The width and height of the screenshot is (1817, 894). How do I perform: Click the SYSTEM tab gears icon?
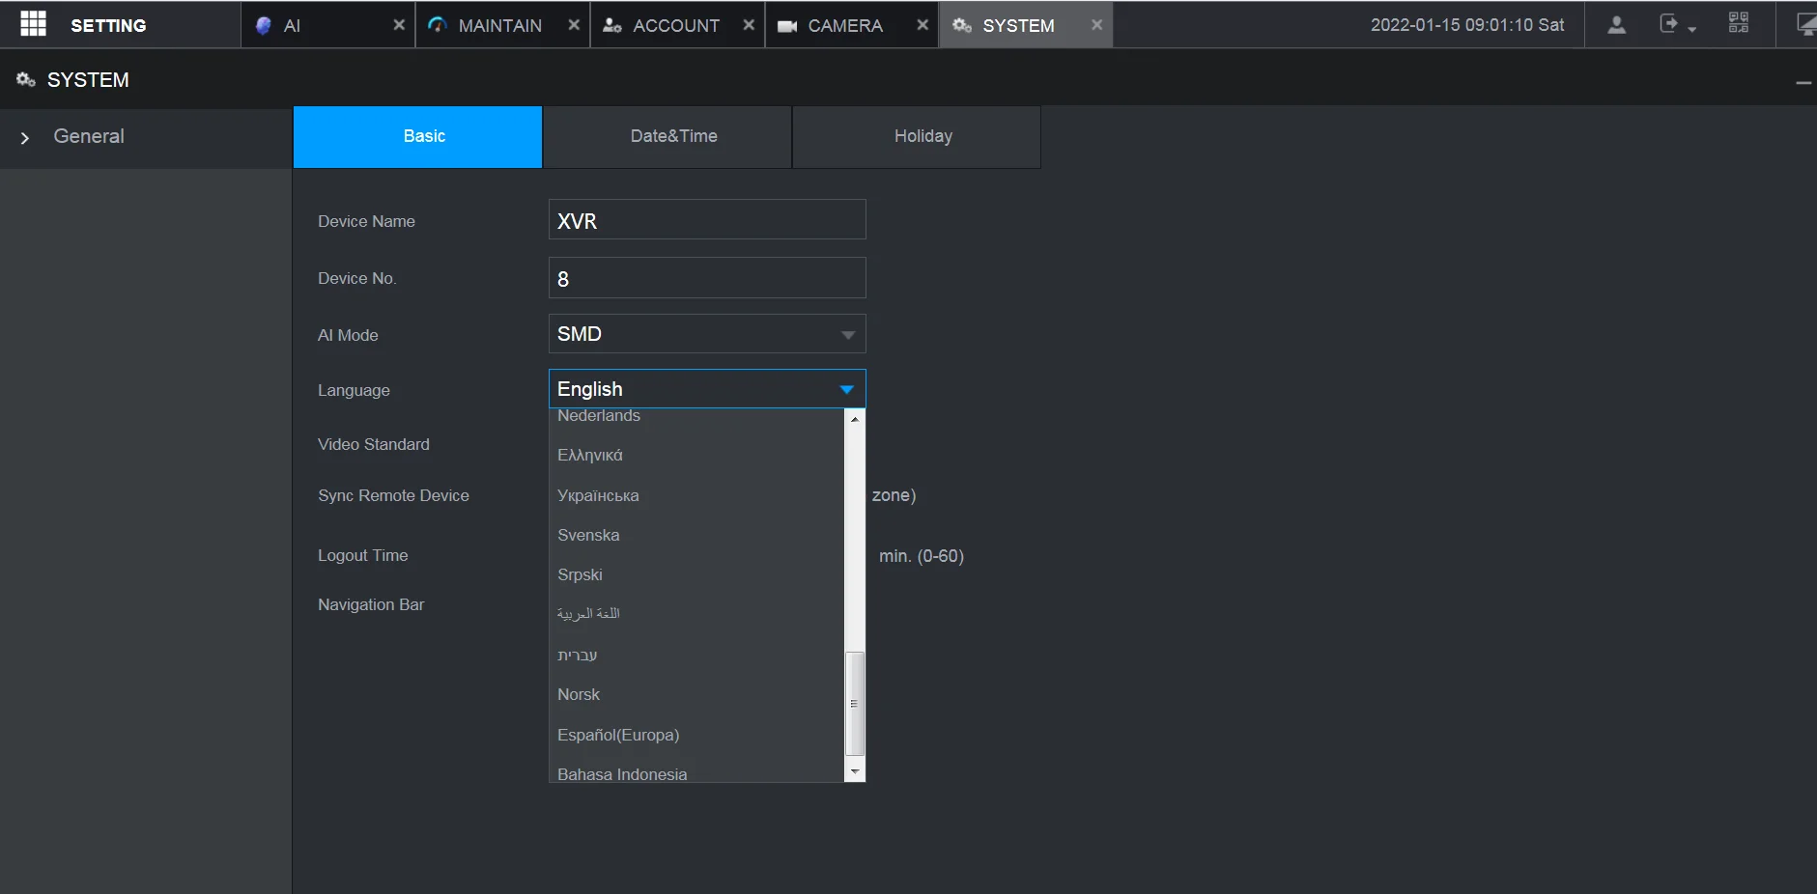click(962, 25)
